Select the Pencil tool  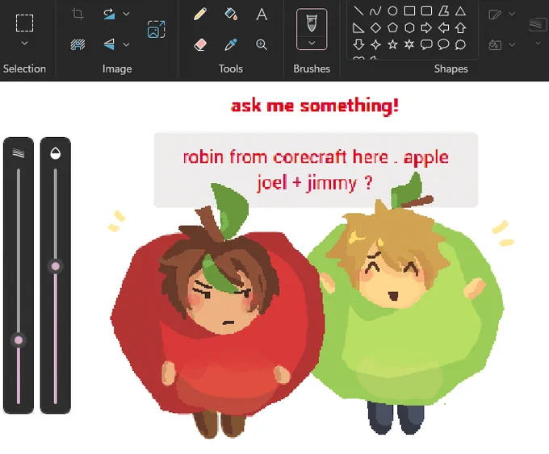200,15
